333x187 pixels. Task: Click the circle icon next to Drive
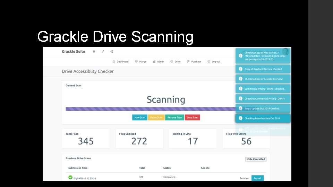tap(172, 62)
